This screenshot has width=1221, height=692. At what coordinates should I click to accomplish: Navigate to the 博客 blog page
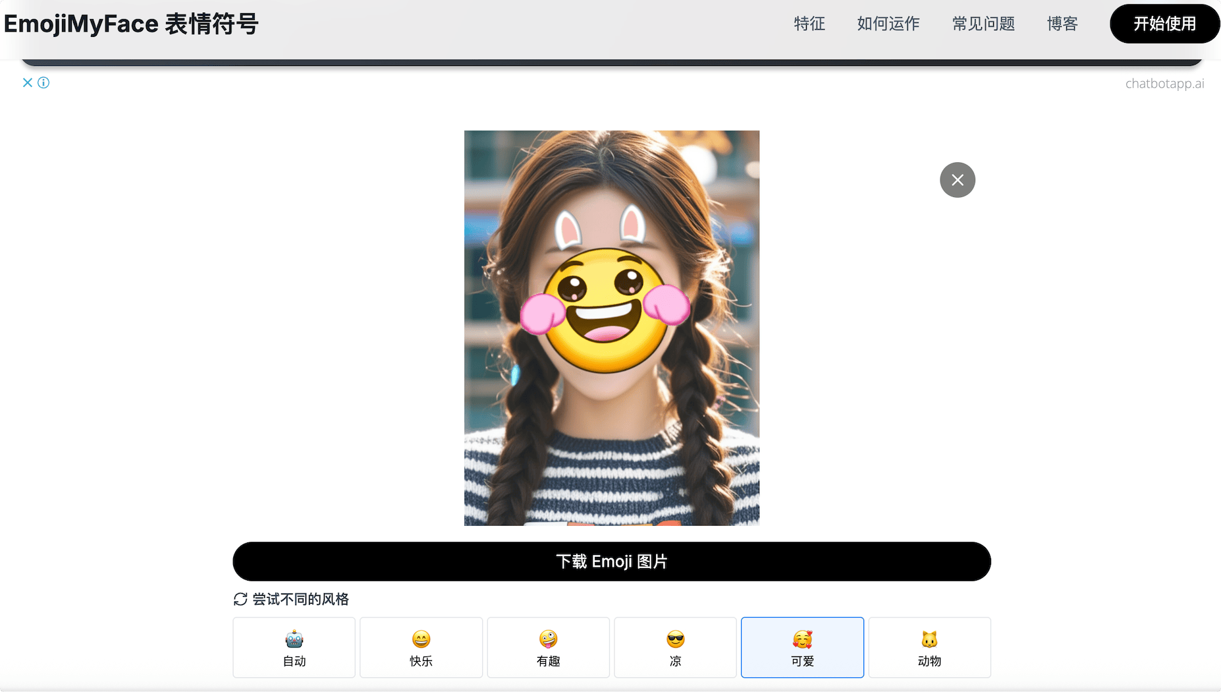click(x=1062, y=24)
